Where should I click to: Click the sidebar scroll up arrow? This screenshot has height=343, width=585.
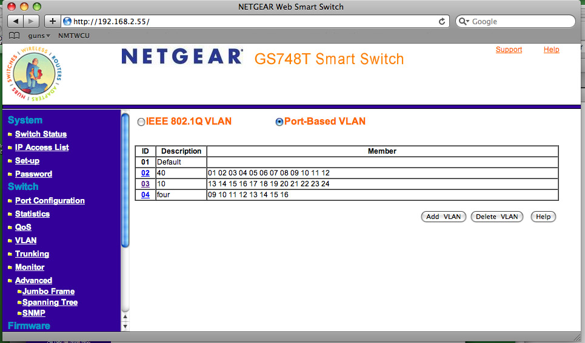click(x=125, y=317)
